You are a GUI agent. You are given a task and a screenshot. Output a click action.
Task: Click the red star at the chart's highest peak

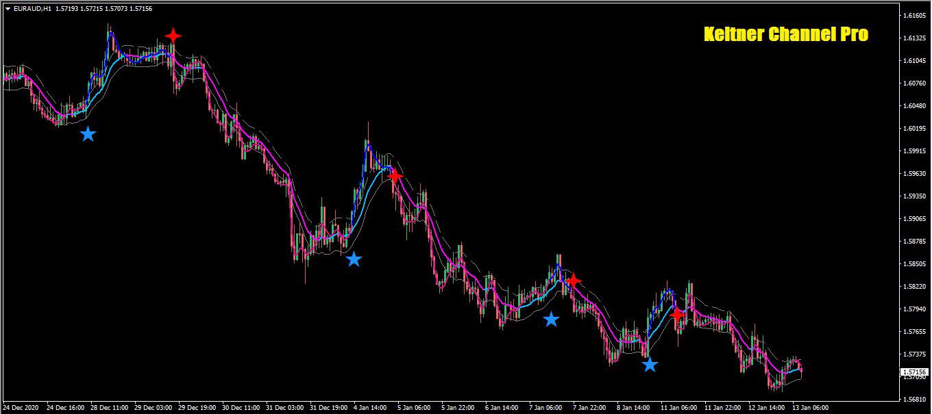[x=173, y=36]
